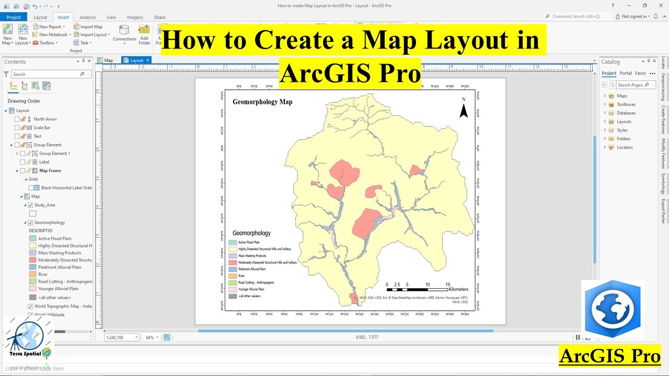
Task: Click the lock icon beside North Arrow
Action: pyautogui.click(x=24, y=119)
